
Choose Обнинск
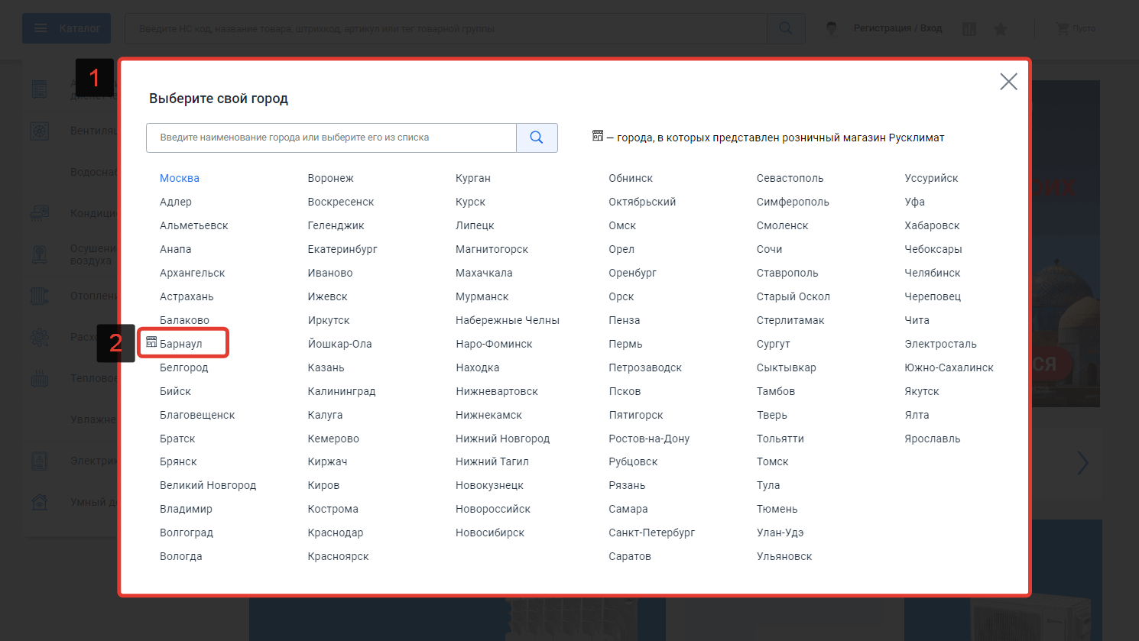tap(631, 178)
